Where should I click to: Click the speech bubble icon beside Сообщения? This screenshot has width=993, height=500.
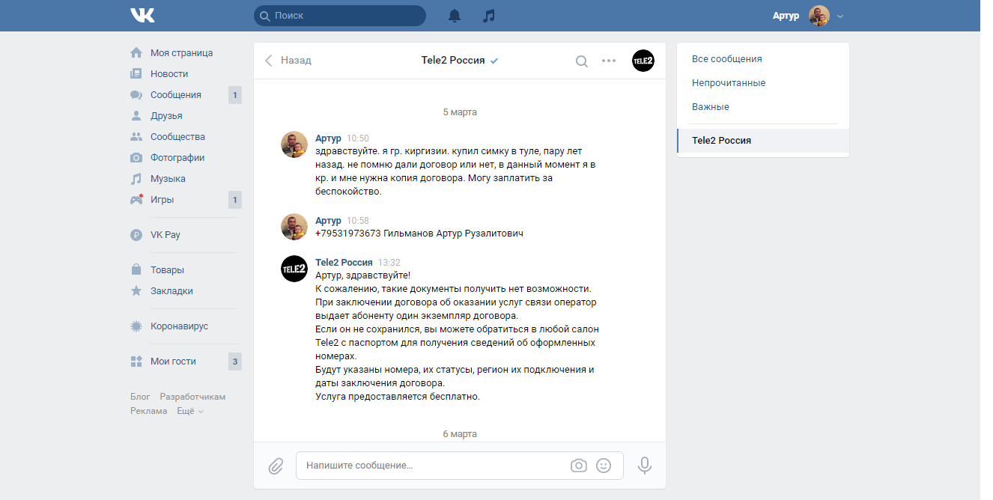[x=136, y=95]
